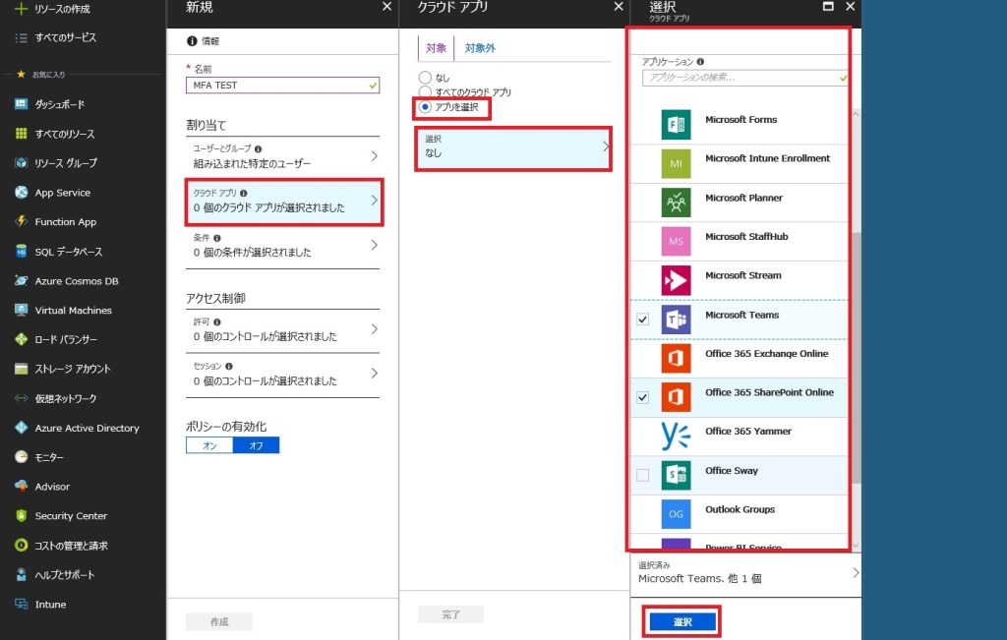Open the Function App lightning icon
The width and height of the screenshot is (1007, 640).
click(x=22, y=221)
